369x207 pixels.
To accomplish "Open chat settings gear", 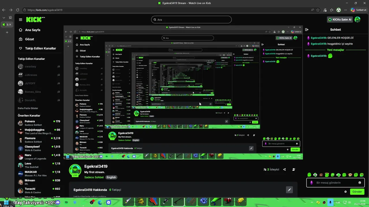I will point(345,191).
